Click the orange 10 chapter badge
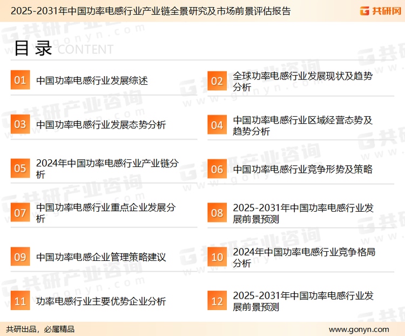Image resolution: width=405 pixels, height=336 pixels. (x=217, y=257)
